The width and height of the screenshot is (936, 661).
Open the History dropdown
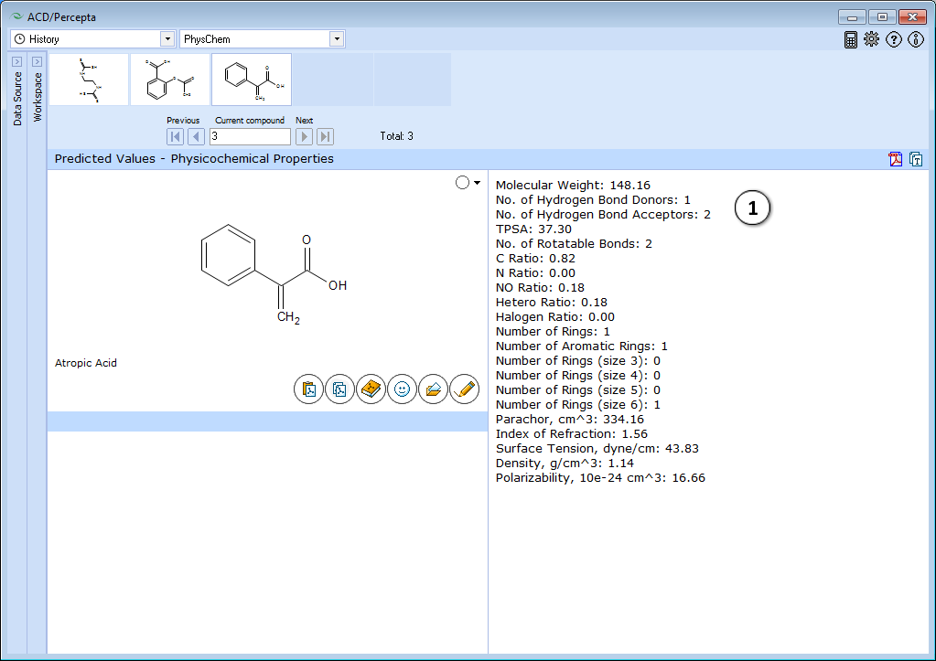[167, 39]
